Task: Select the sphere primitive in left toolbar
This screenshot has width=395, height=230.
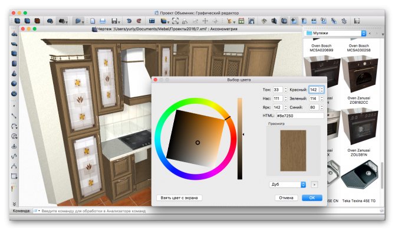Action: (14, 83)
